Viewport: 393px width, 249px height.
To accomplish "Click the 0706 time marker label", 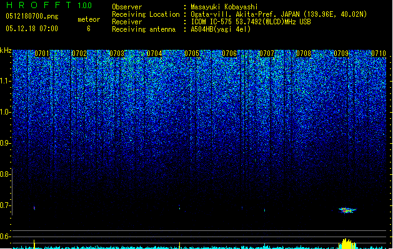I will click(229, 54).
